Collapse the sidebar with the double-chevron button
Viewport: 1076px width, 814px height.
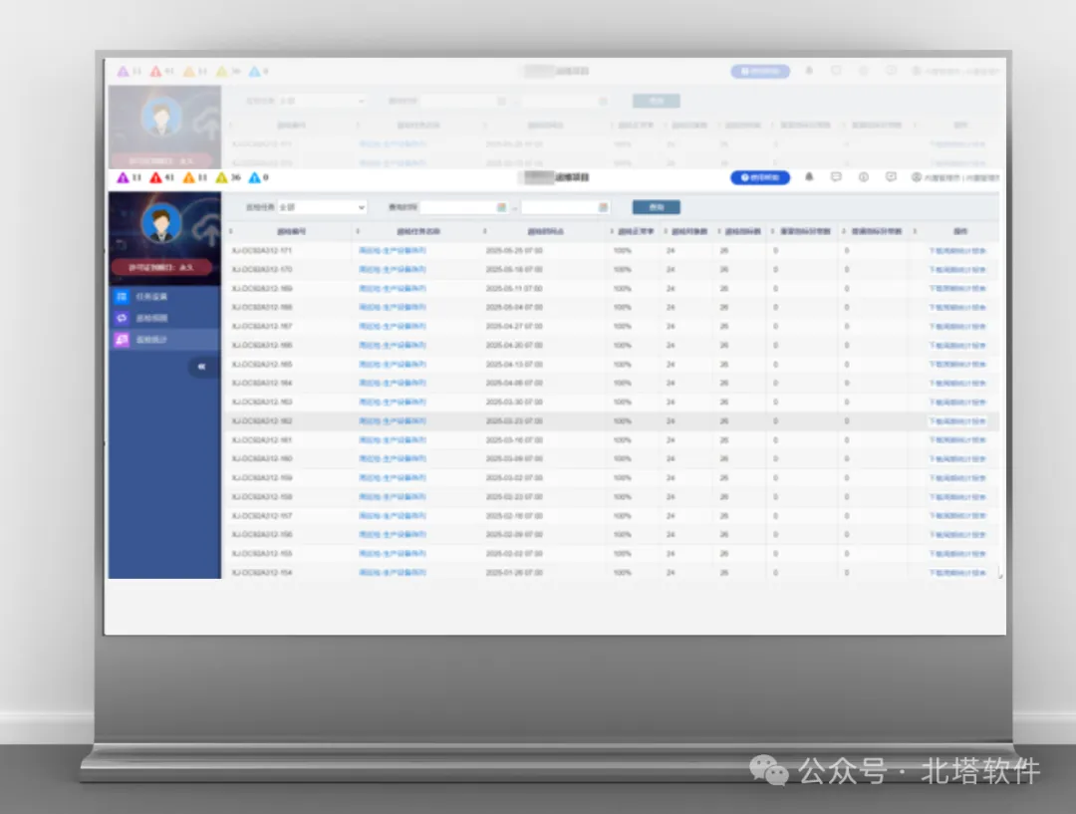pyautogui.click(x=201, y=367)
